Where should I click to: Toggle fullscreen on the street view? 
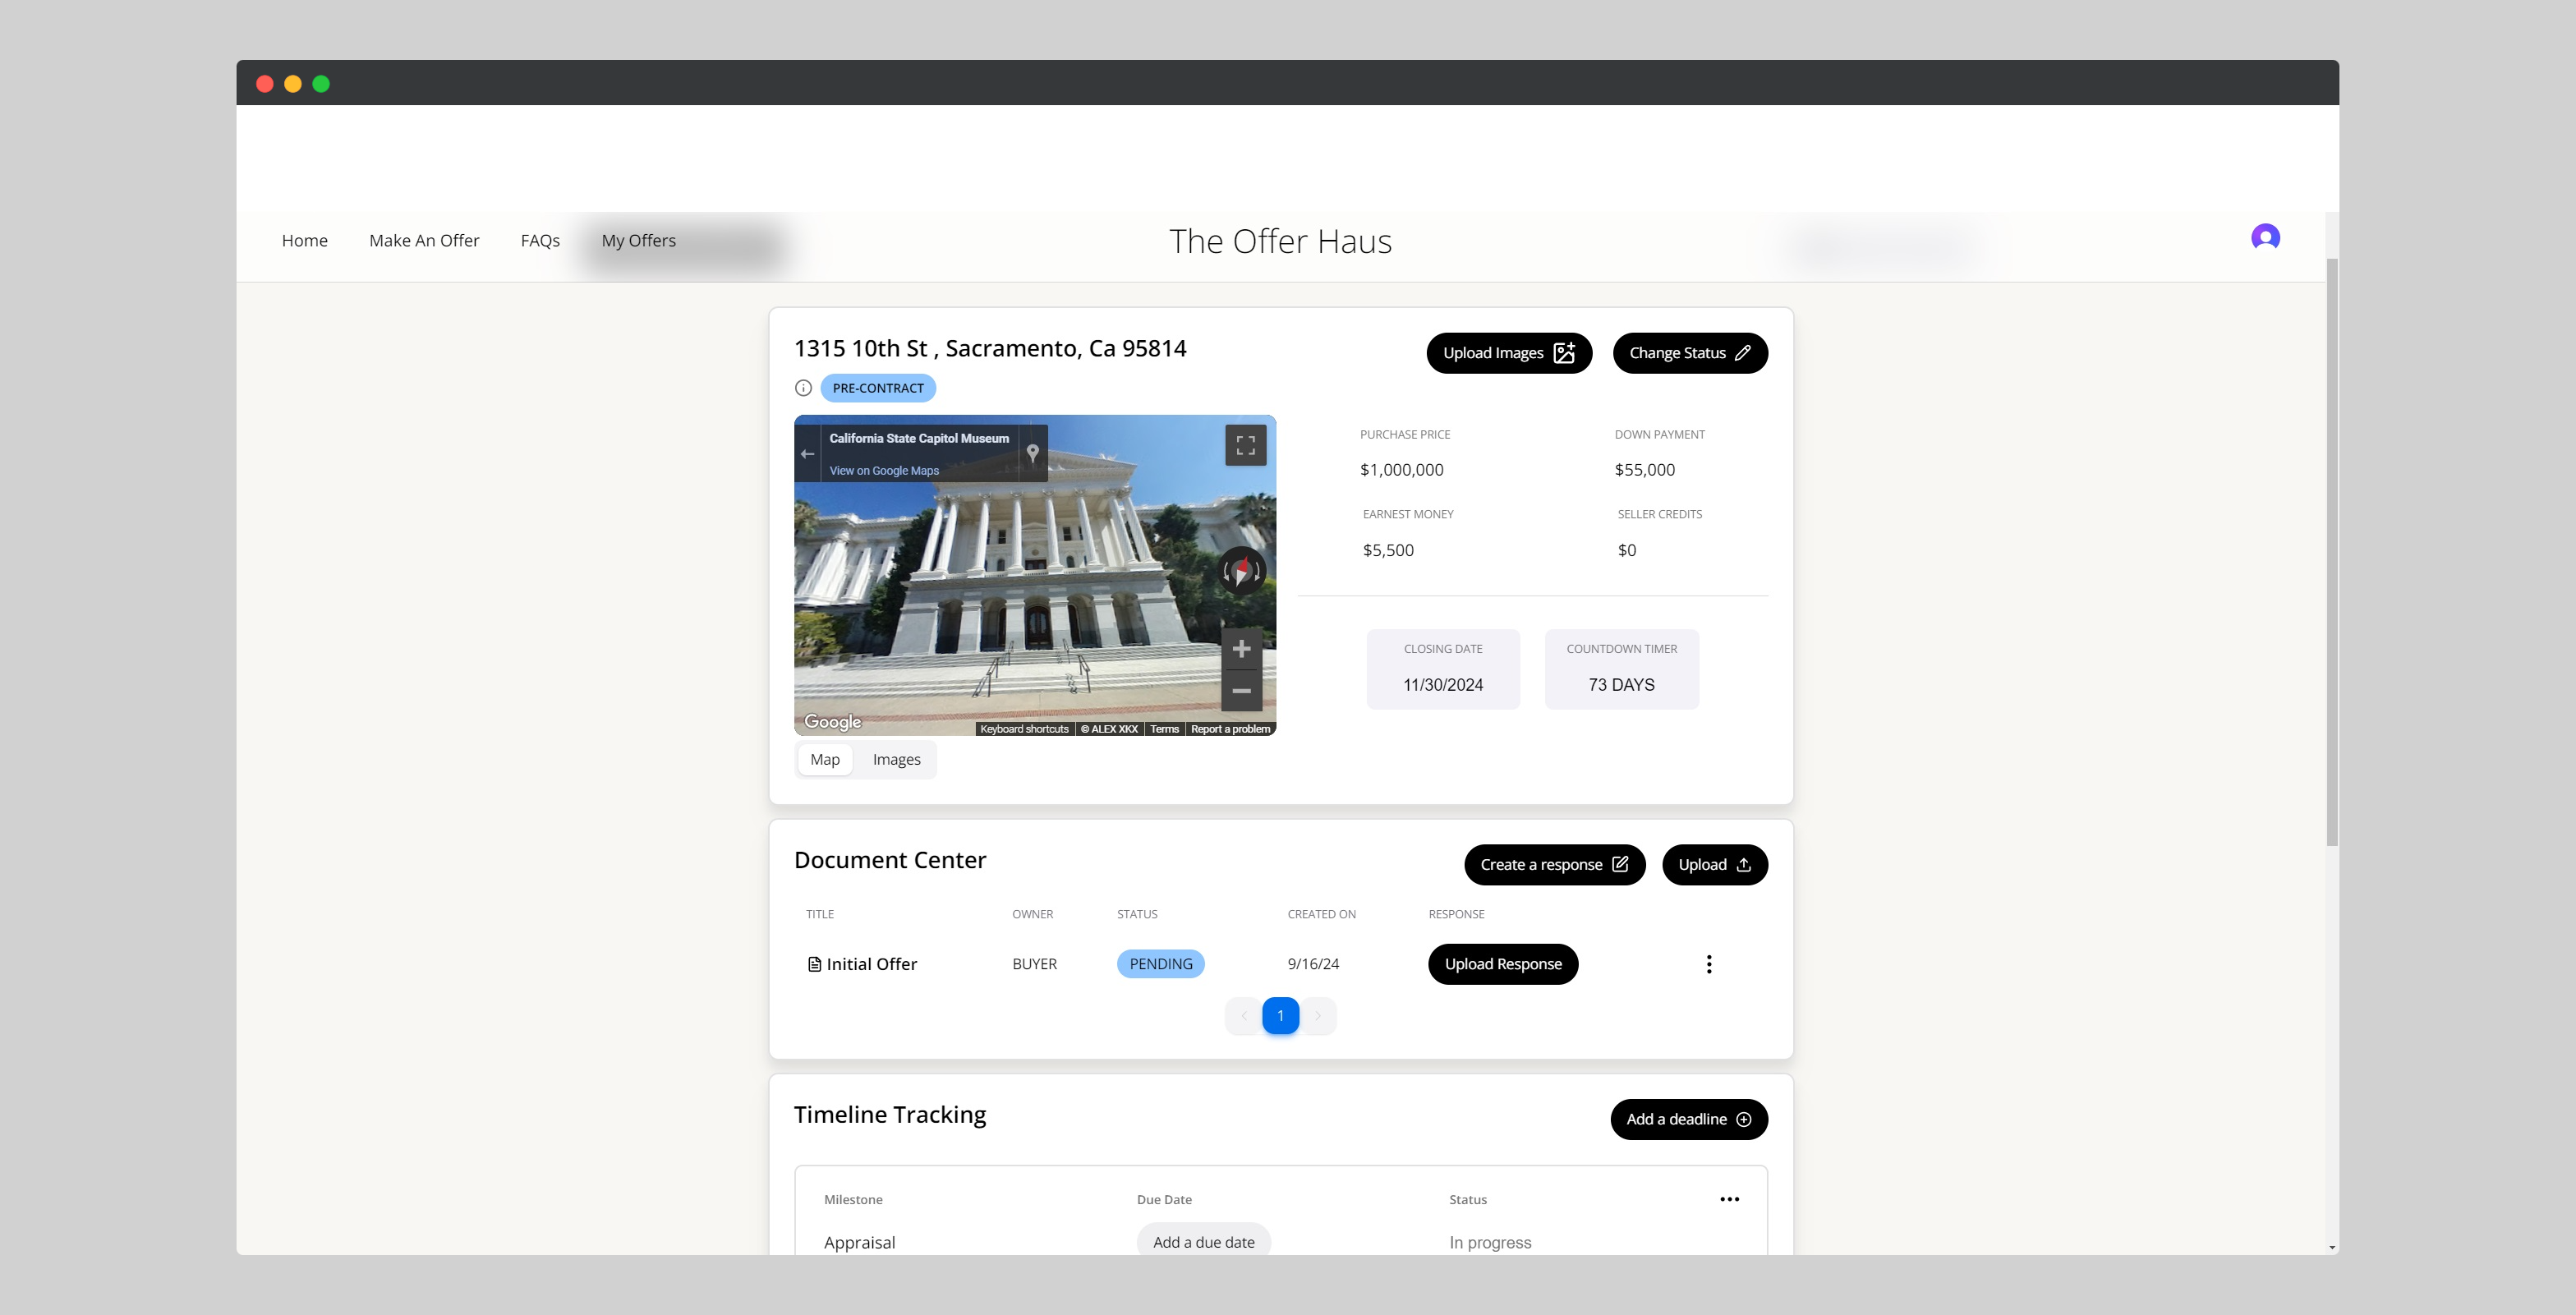click(x=1245, y=445)
